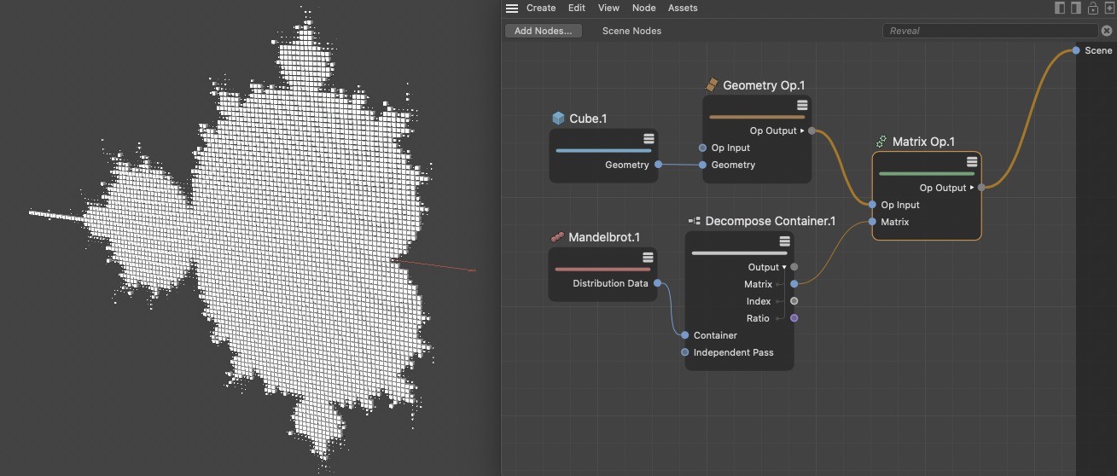Expand Matrix Op.1 Op Output arrow

[972, 189]
